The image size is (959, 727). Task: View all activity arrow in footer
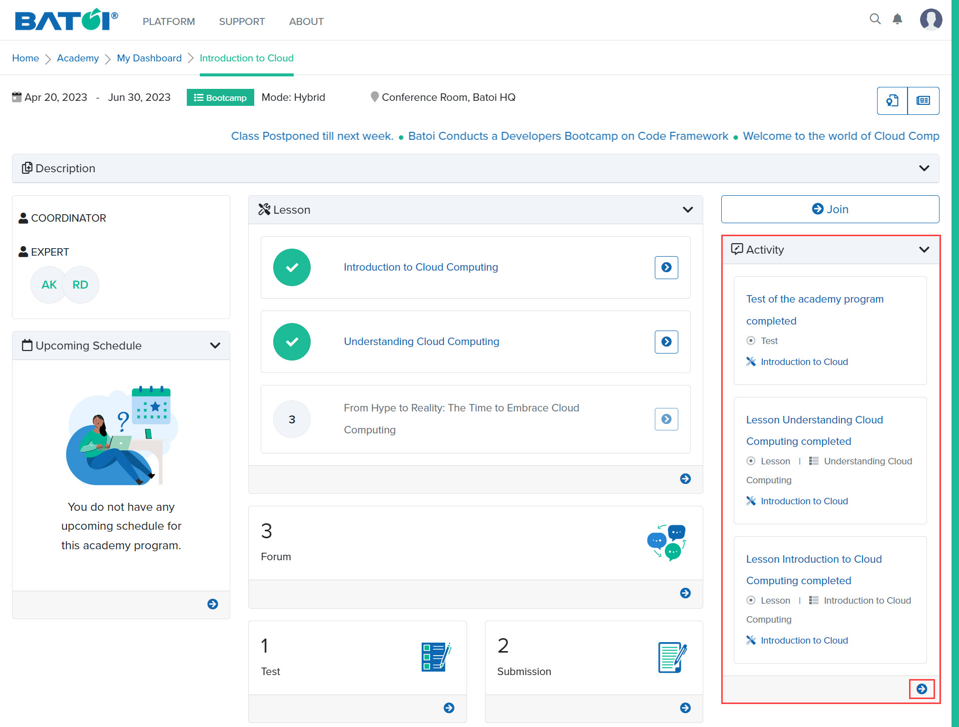922,689
